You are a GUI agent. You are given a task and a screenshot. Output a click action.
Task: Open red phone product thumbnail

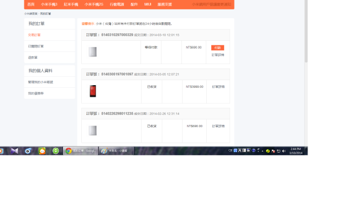[x=93, y=91]
